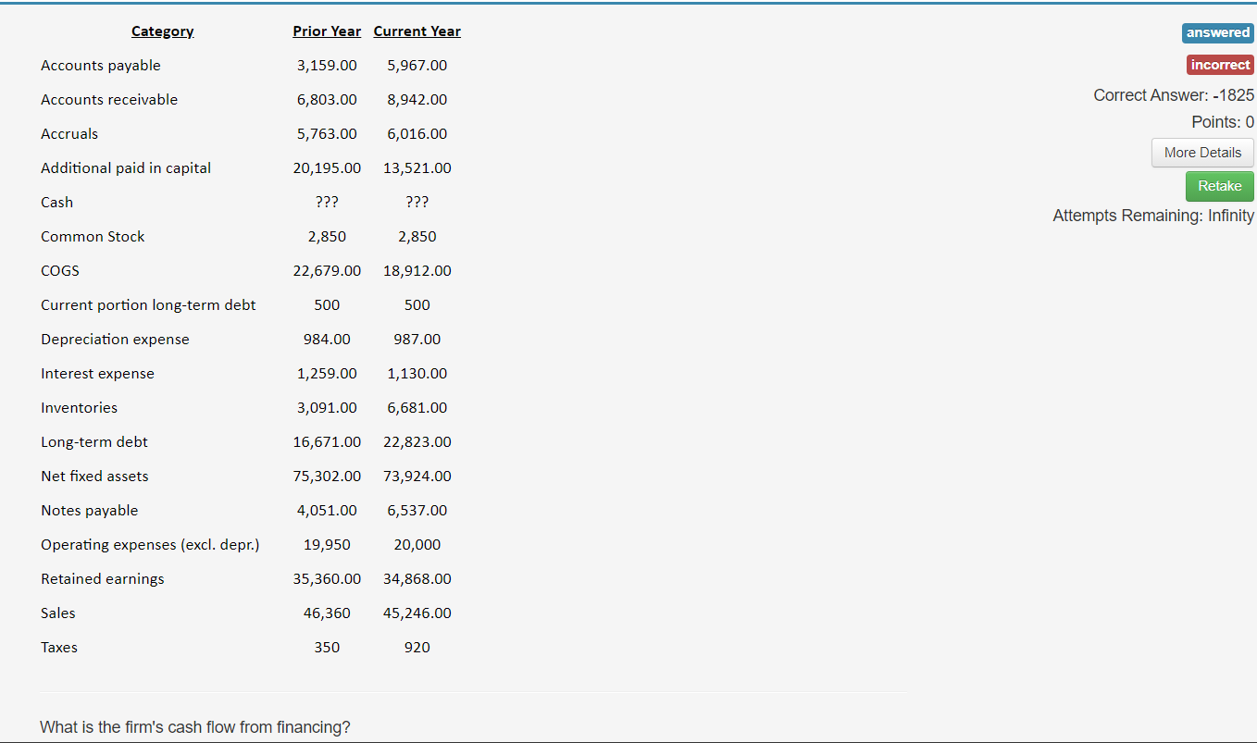Click the Additional paid in capital label

126,168
